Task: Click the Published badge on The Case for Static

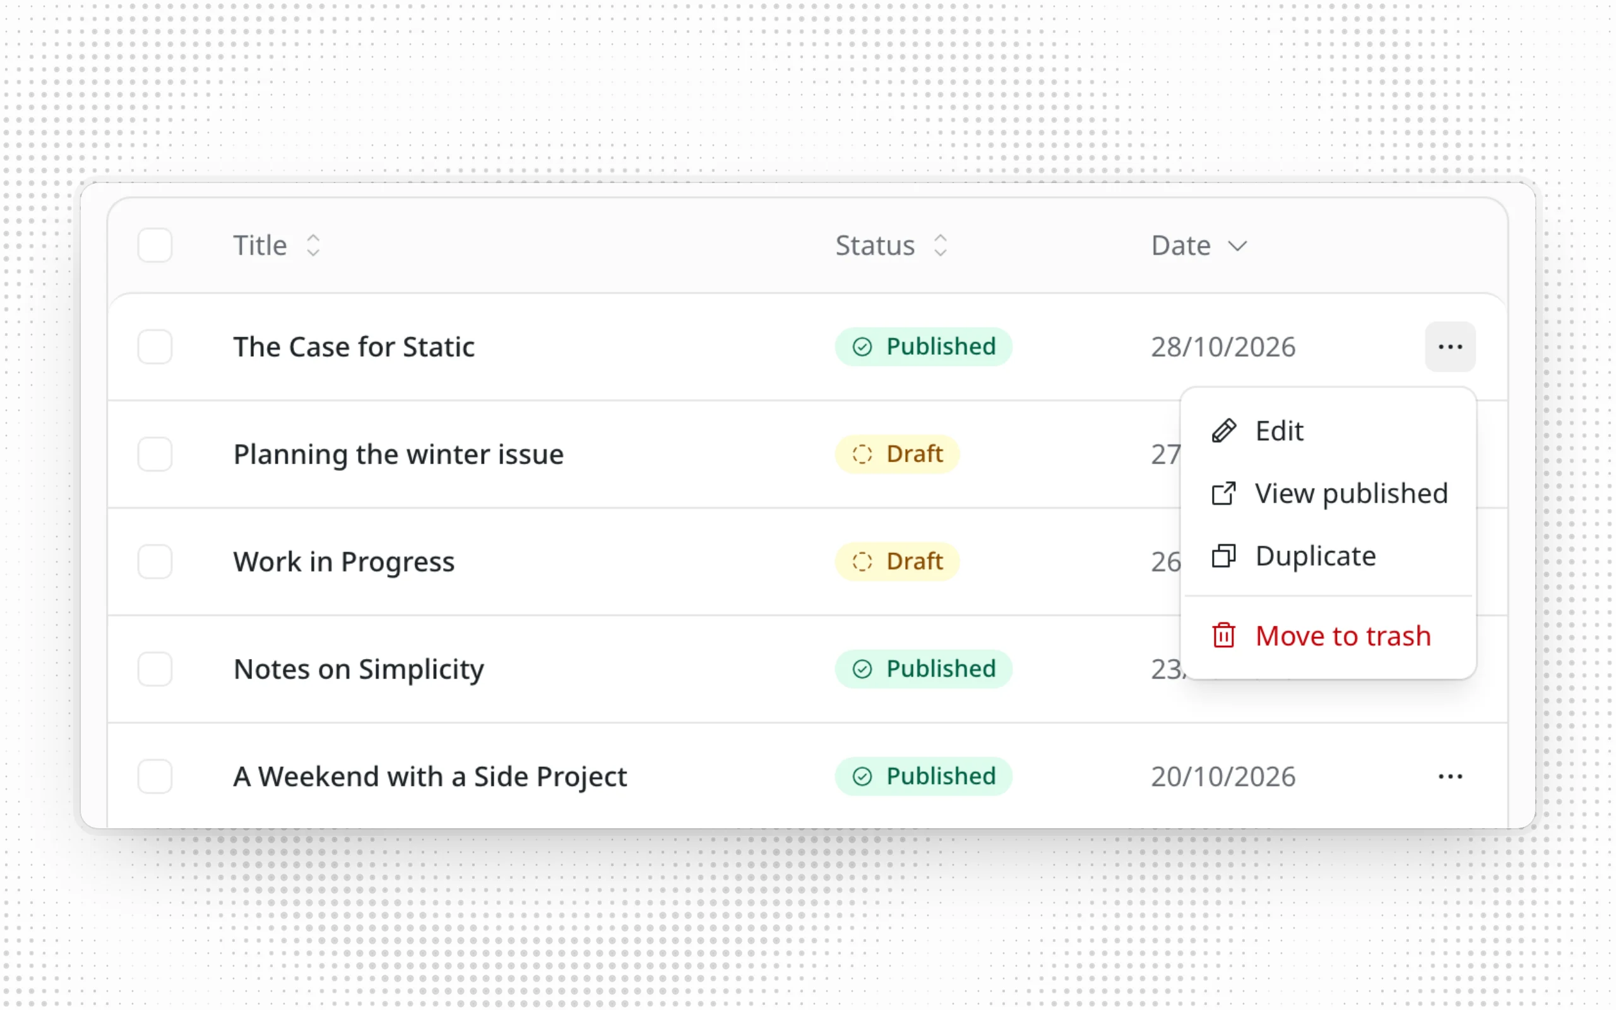Action: tap(924, 347)
